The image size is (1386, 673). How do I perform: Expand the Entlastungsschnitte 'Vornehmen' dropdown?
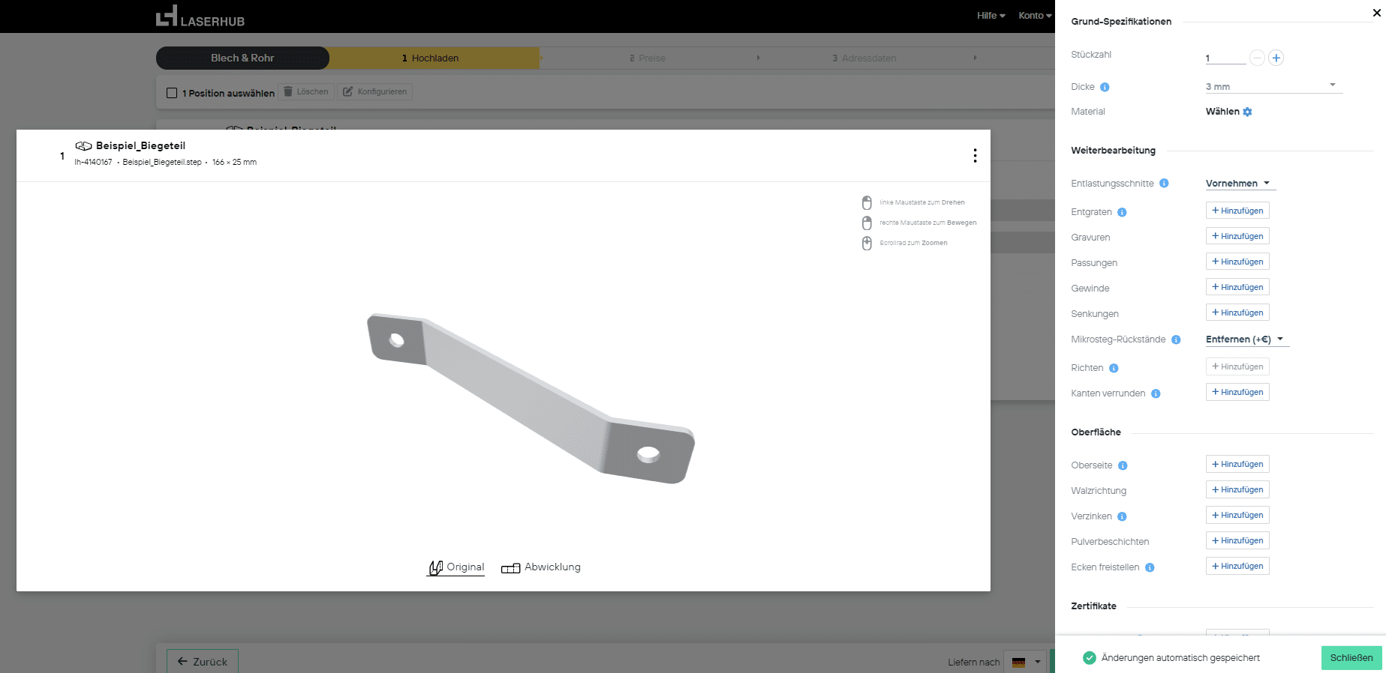tap(1239, 184)
